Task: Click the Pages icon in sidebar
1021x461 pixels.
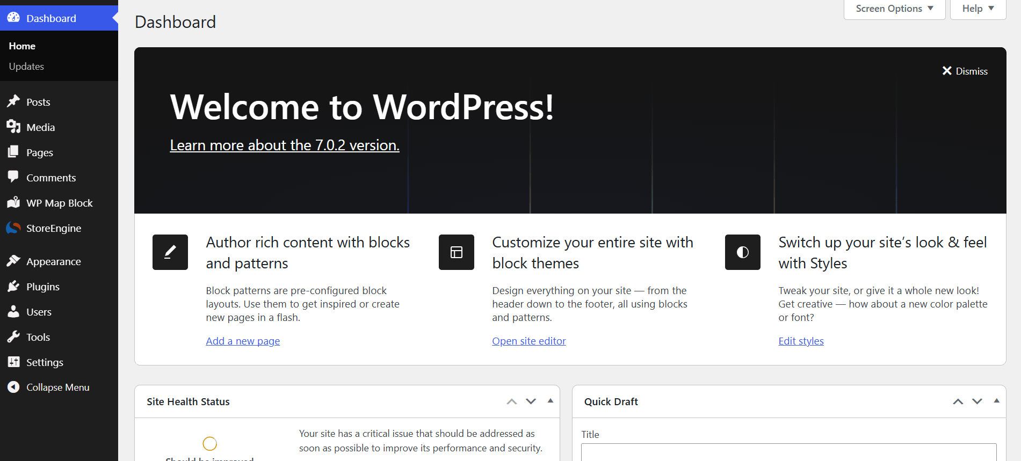Action: (x=13, y=152)
